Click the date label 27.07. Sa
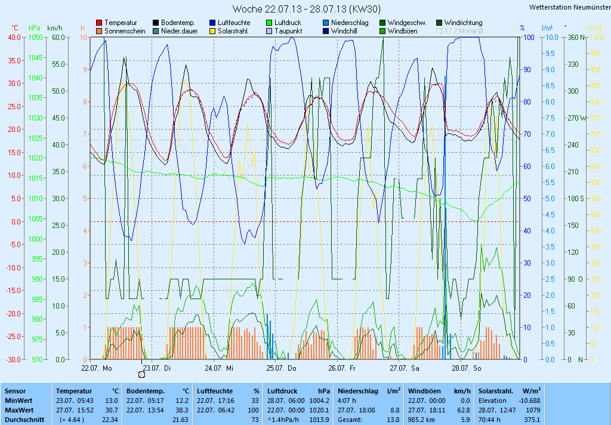The image size is (611, 425). (x=405, y=368)
